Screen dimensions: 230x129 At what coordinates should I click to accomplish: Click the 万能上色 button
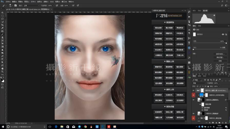pyautogui.click(x=180, y=55)
